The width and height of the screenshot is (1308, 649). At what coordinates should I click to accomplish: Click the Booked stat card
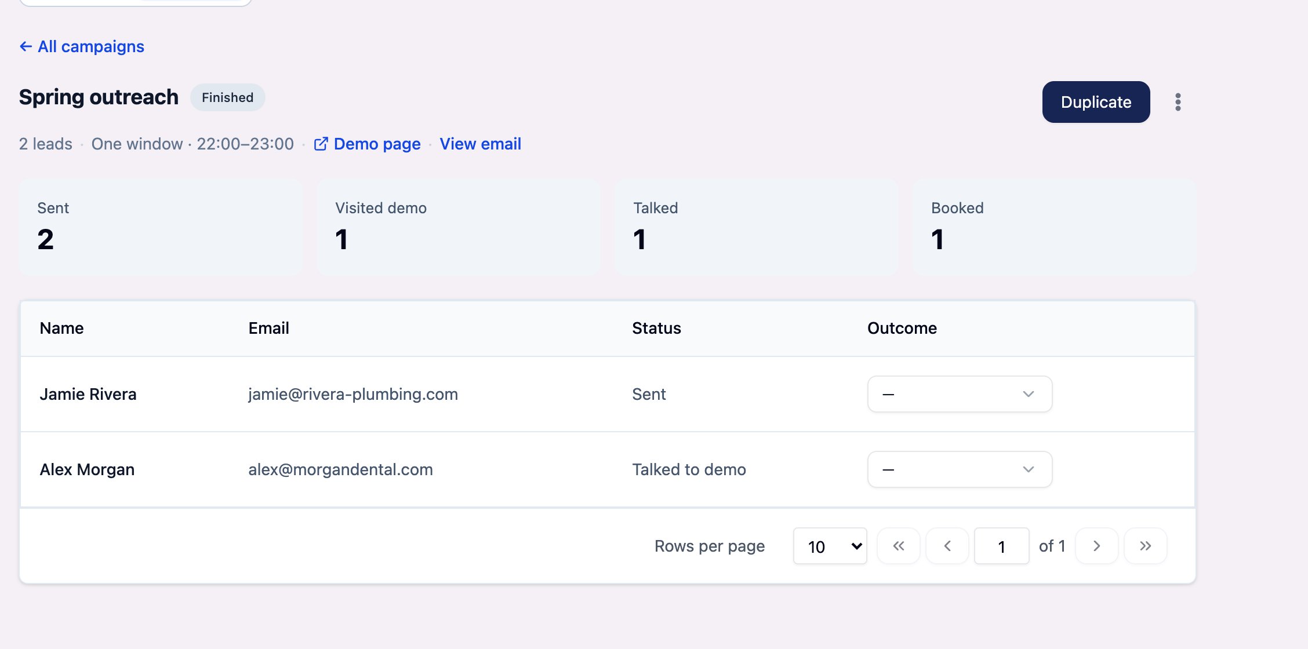click(1055, 227)
